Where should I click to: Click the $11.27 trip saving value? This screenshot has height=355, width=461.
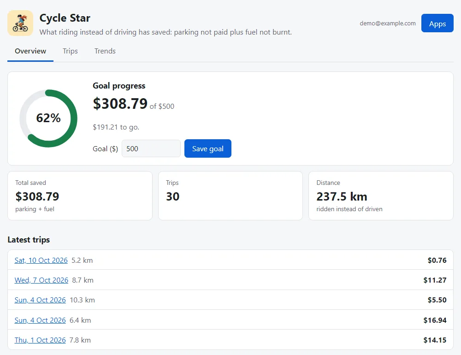coord(435,280)
